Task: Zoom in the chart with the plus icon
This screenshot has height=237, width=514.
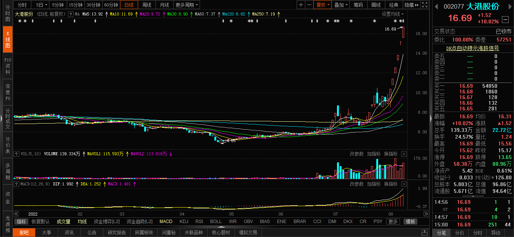Action: [x=301, y=5]
